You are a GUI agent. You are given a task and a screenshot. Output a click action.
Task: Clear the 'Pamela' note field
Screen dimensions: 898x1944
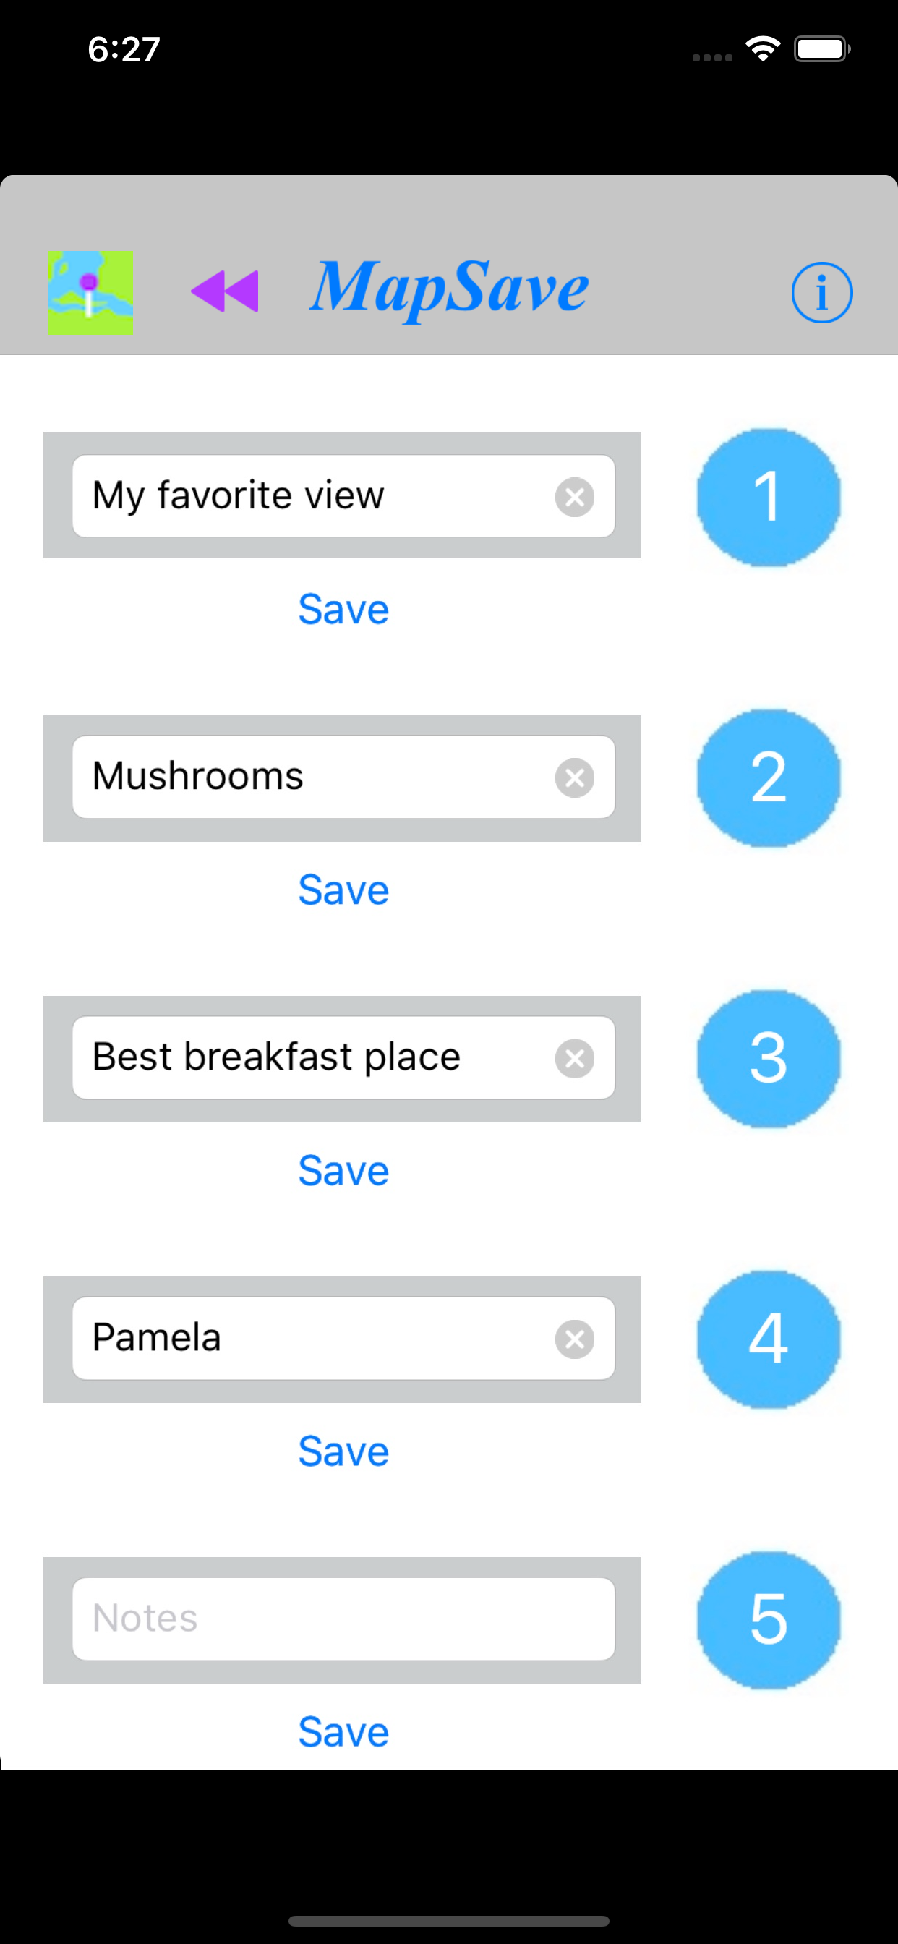pos(574,1339)
